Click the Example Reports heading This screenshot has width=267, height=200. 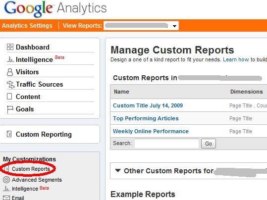coord(143,194)
